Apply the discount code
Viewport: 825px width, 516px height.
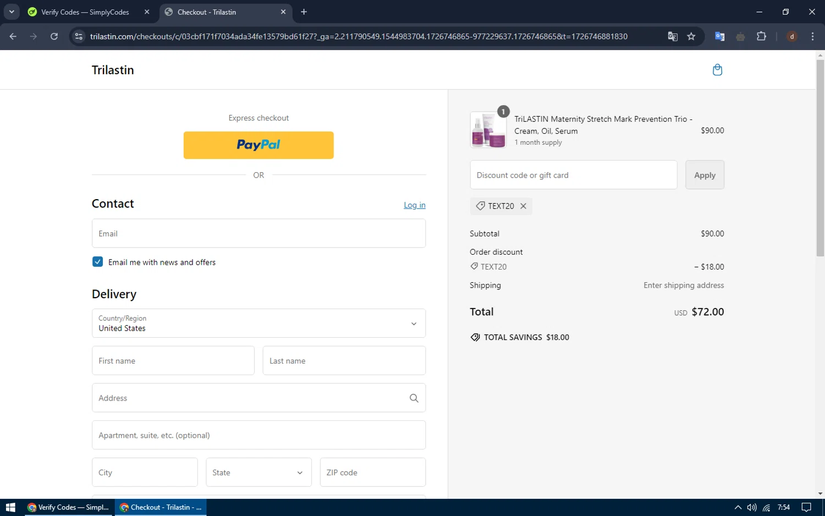[705, 175]
